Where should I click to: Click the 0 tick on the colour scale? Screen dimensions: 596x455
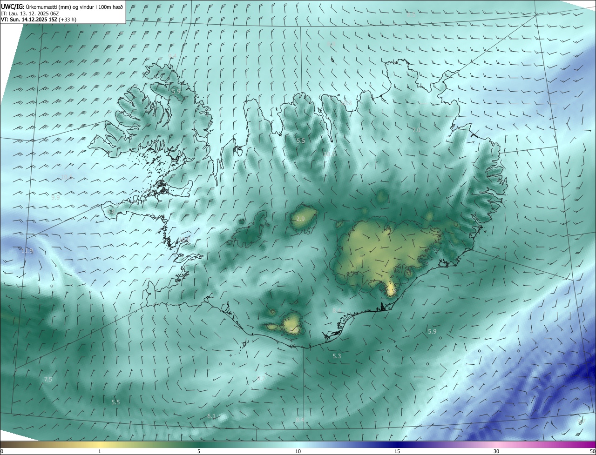pyautogui.click(x=2, y=451)
